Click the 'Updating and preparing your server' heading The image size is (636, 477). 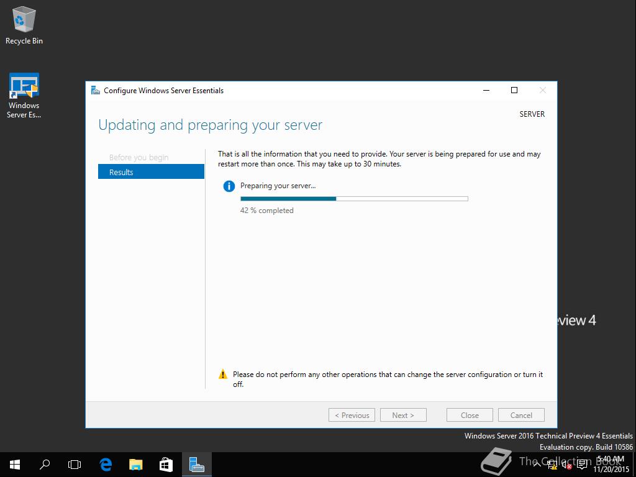click(x=210, y=125)
